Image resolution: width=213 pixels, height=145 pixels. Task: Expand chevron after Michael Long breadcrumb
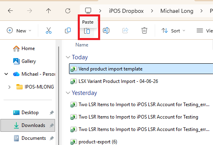[x=201, y=11]
